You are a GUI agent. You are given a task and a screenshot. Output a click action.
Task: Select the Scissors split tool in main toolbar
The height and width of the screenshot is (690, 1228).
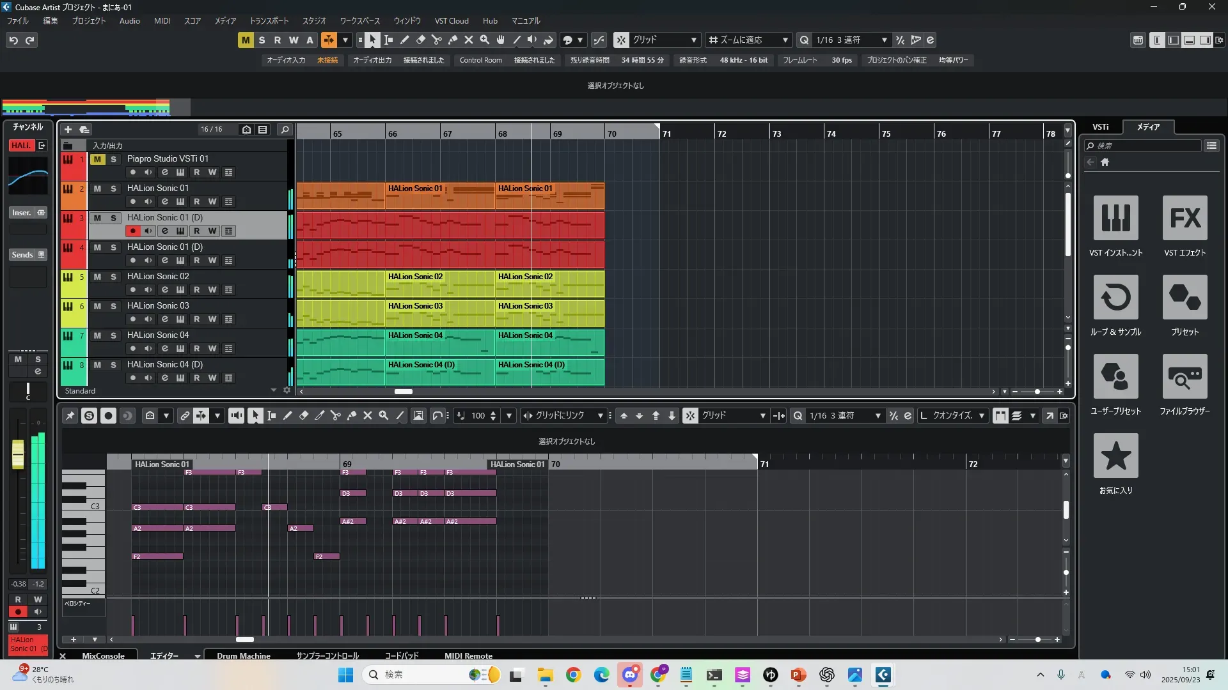pos(437,40)
